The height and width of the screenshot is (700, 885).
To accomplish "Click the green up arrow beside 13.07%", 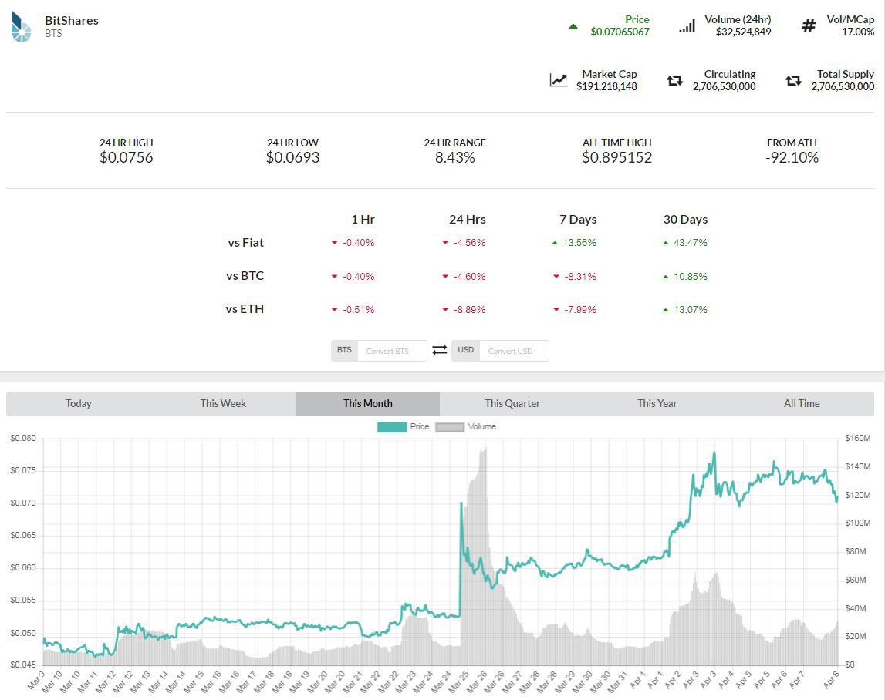I will [x=665, y=310].
